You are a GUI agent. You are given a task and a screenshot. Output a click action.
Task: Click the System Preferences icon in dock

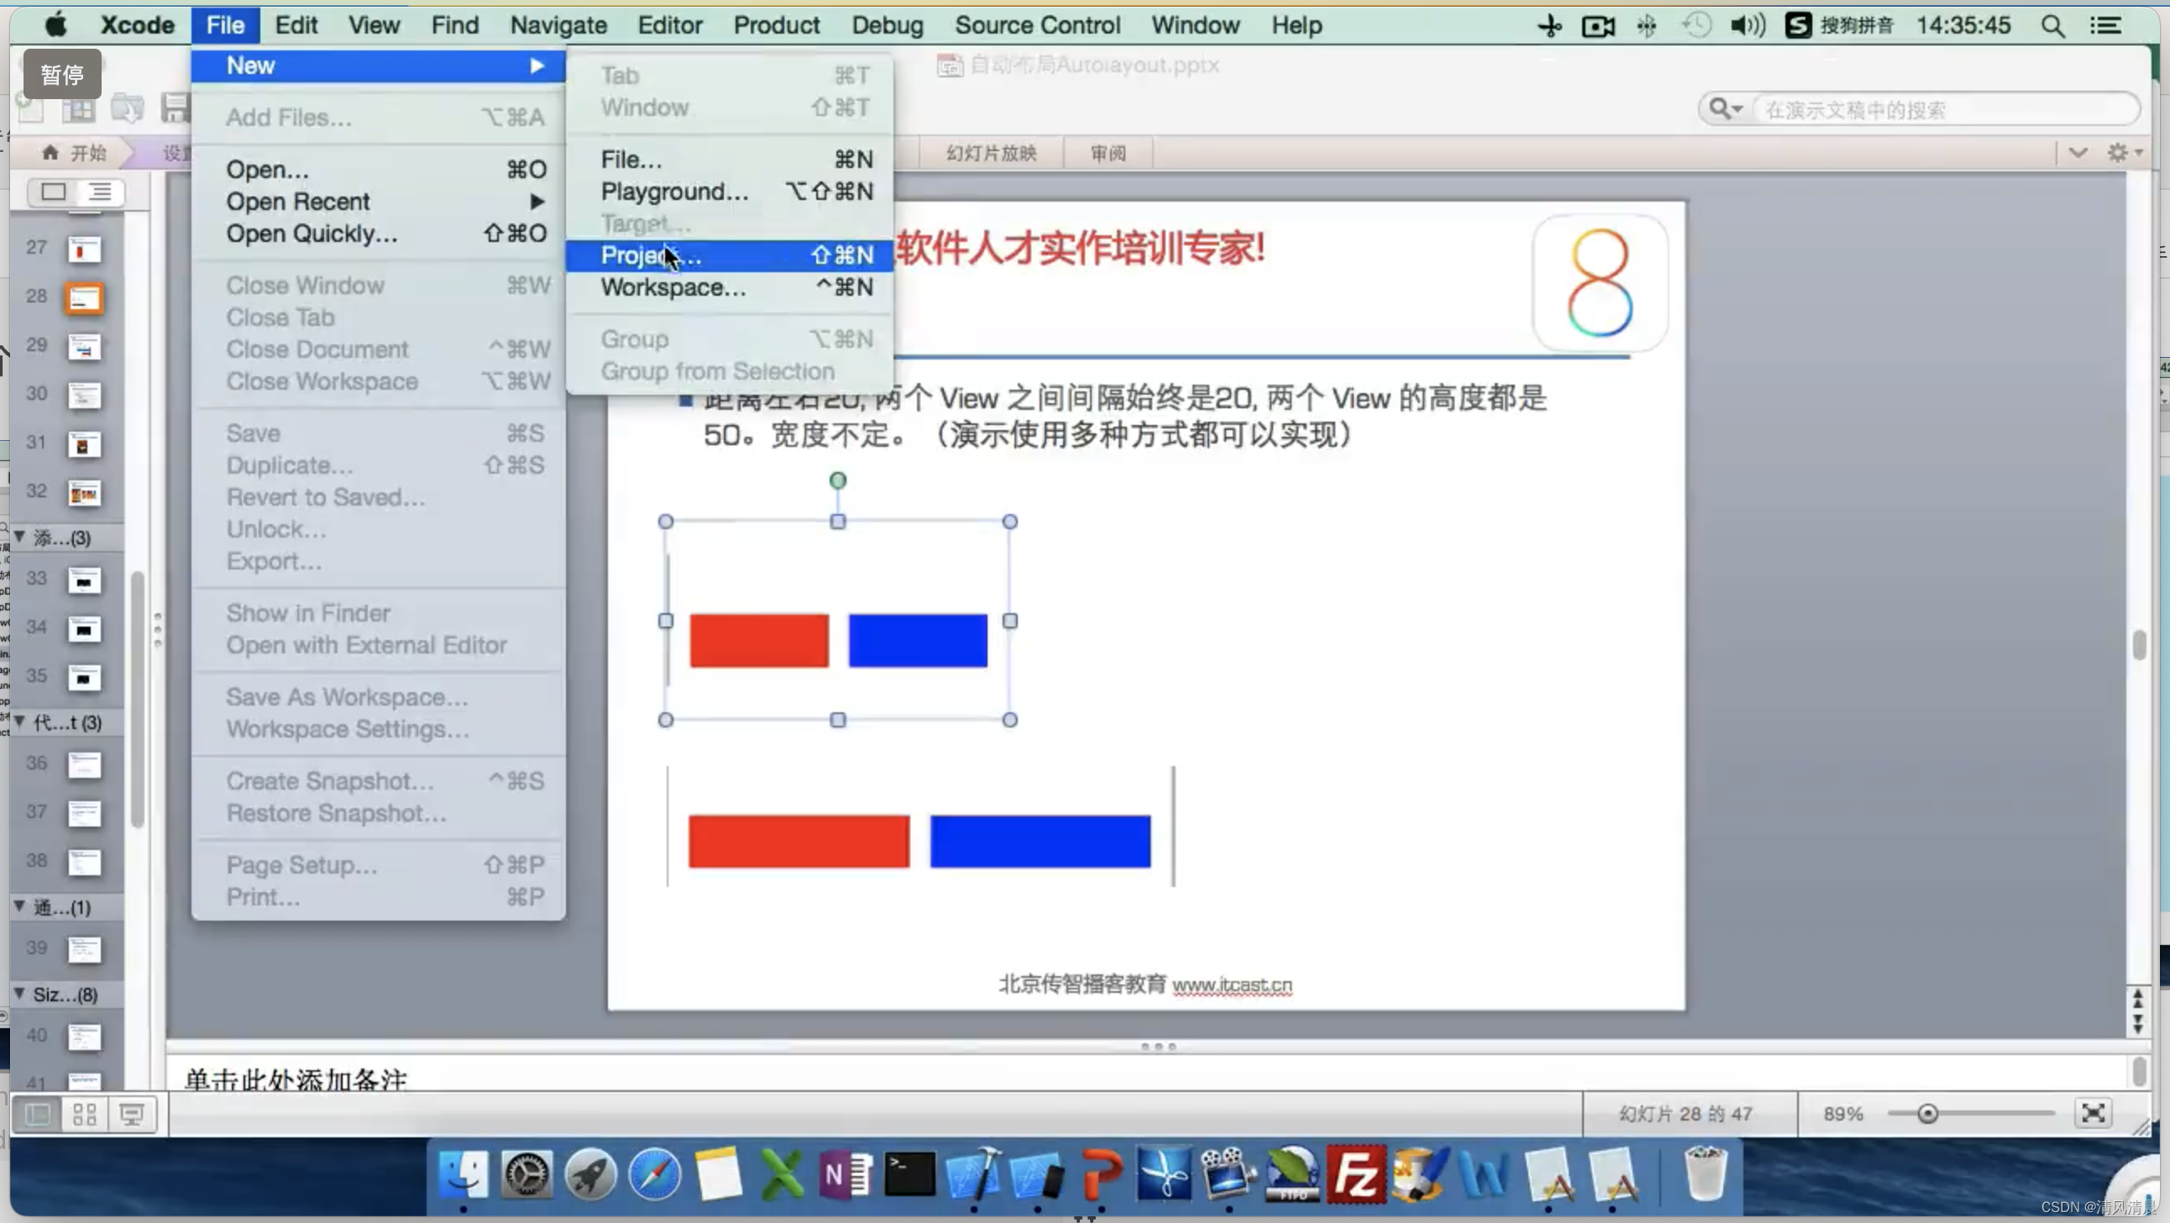coord(526,1175)
